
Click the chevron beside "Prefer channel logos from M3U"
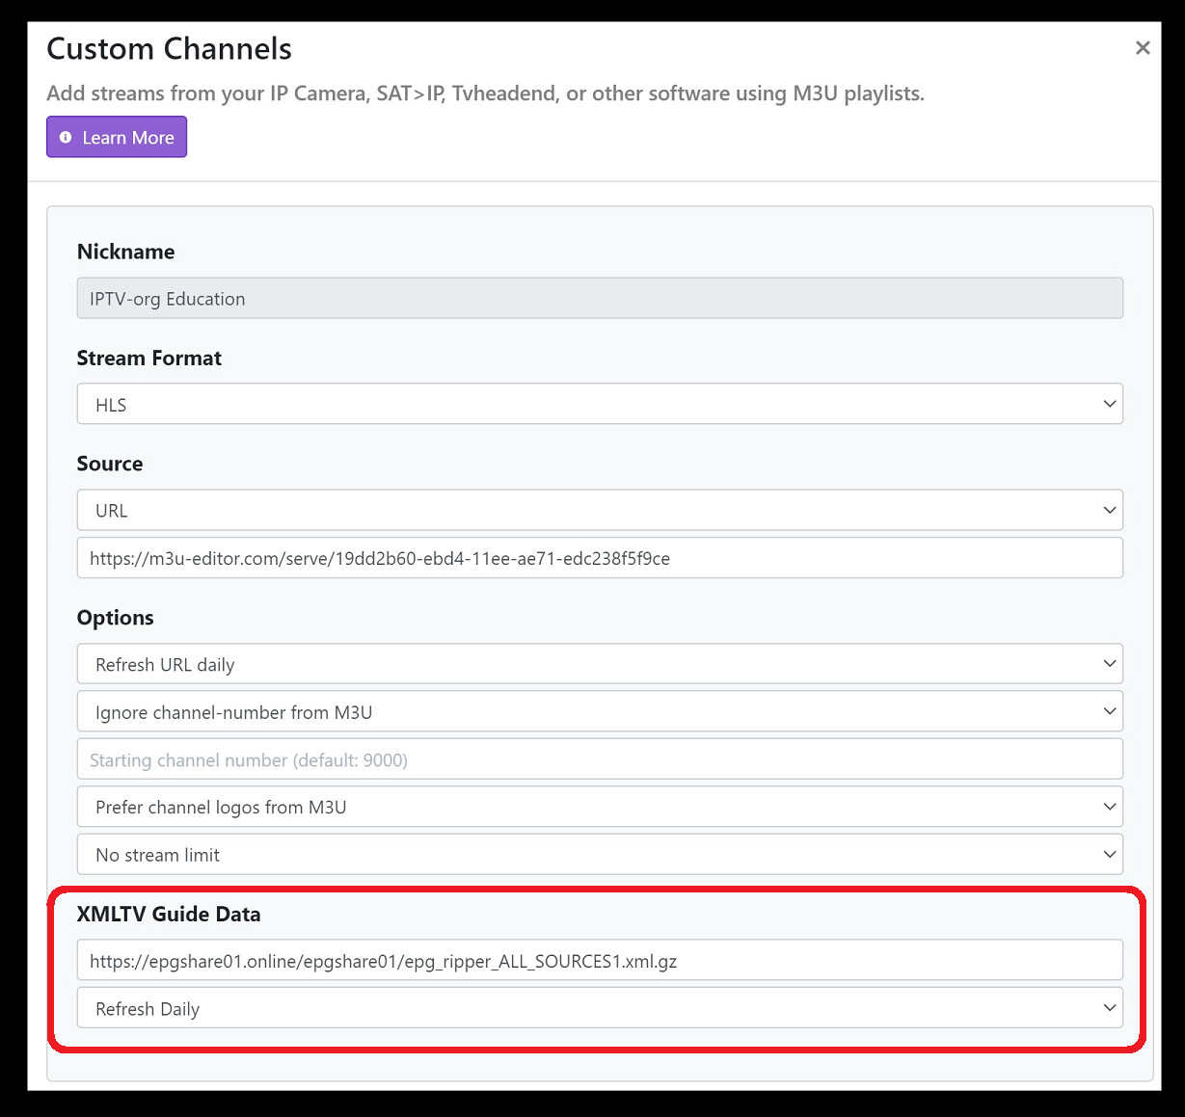tap(1109, 806)
